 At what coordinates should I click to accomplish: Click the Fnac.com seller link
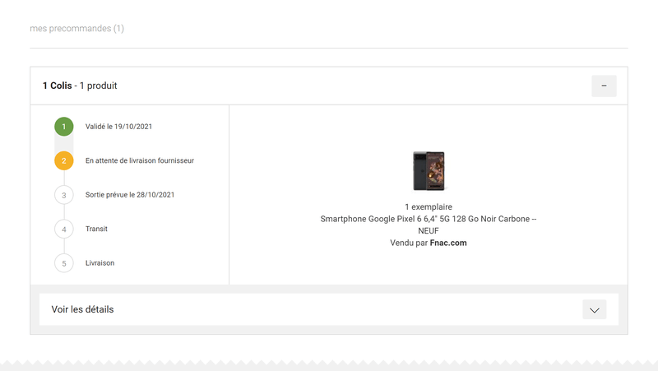click(448, 243)
